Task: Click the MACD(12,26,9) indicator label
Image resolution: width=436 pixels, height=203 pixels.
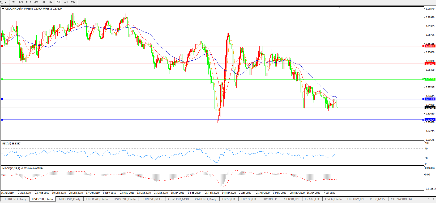Action: pos(23,169)
